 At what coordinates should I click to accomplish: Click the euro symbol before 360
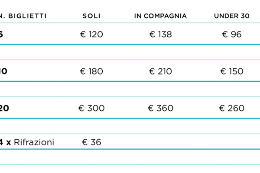click(150, 108)
